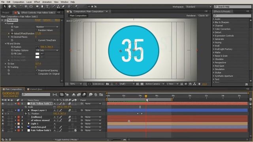
Task: Click Toggle Switches / Modes button
Action: 66,140
